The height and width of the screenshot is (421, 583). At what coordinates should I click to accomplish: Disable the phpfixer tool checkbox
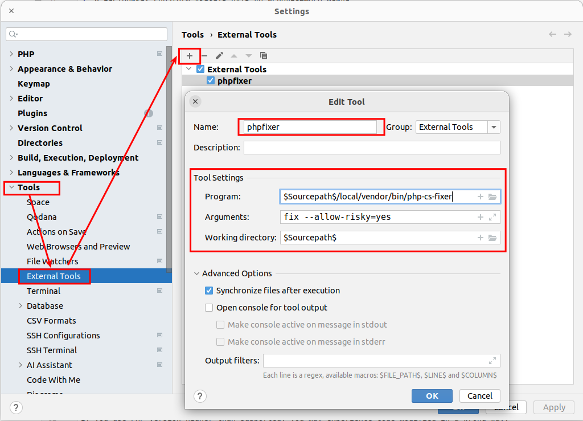pos(211,80)
